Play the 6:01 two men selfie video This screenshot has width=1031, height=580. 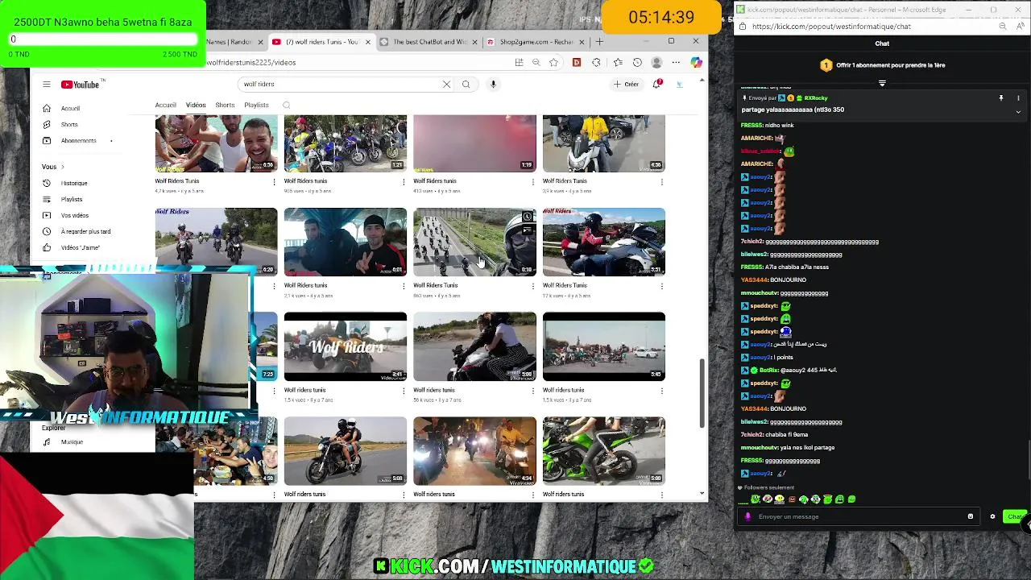346,242
